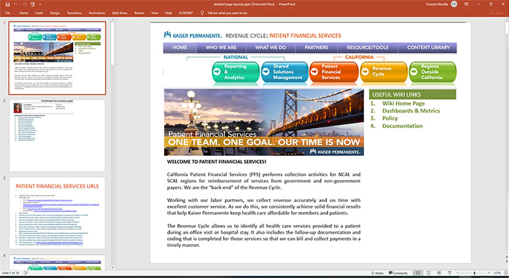
Task: Click the spell-check icon in status bar
Action: 25,273
